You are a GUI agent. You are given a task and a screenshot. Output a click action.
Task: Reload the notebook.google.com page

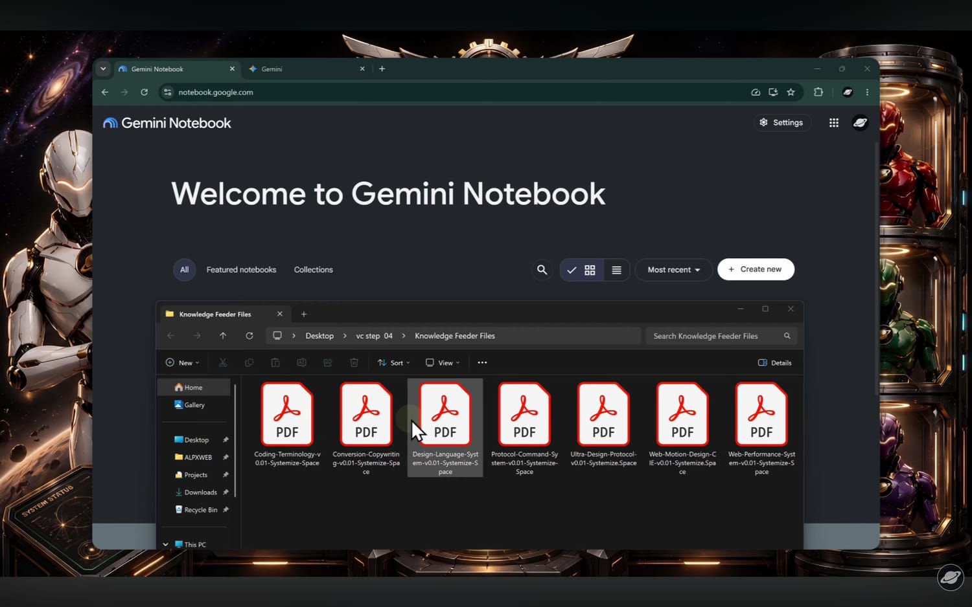tap(145, 92)
